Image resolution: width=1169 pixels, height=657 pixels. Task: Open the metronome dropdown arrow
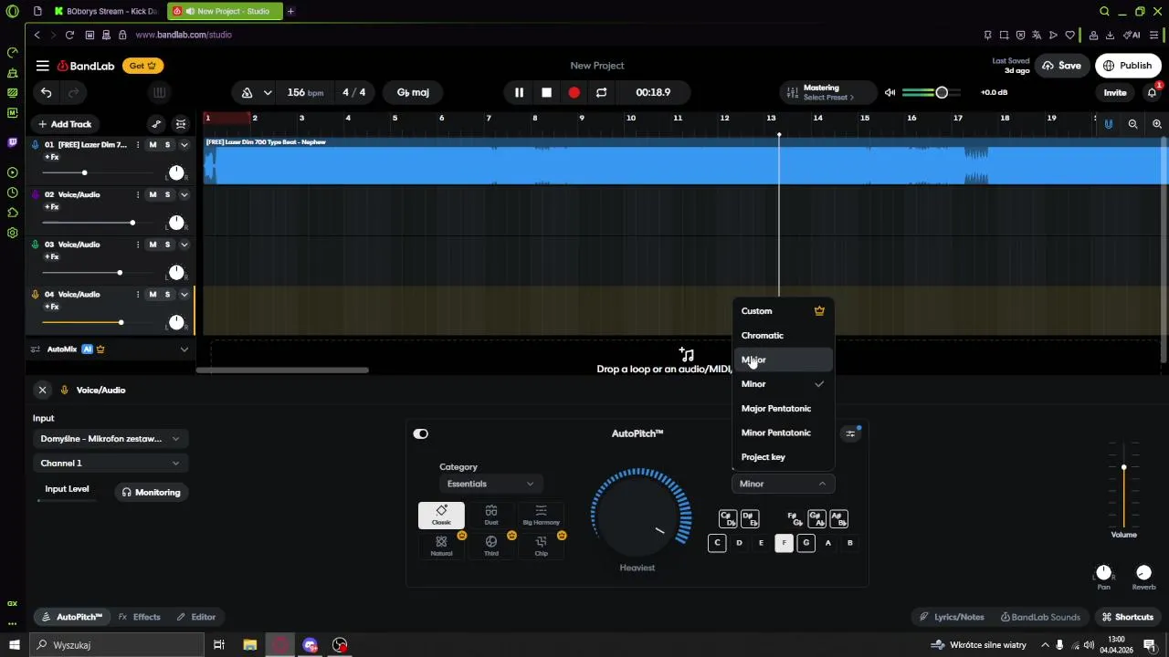[268, 92]
